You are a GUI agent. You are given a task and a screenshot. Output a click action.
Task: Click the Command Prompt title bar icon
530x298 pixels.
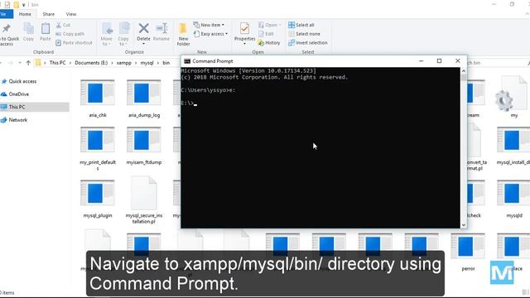pyautogui.click(x=187, y=61)
